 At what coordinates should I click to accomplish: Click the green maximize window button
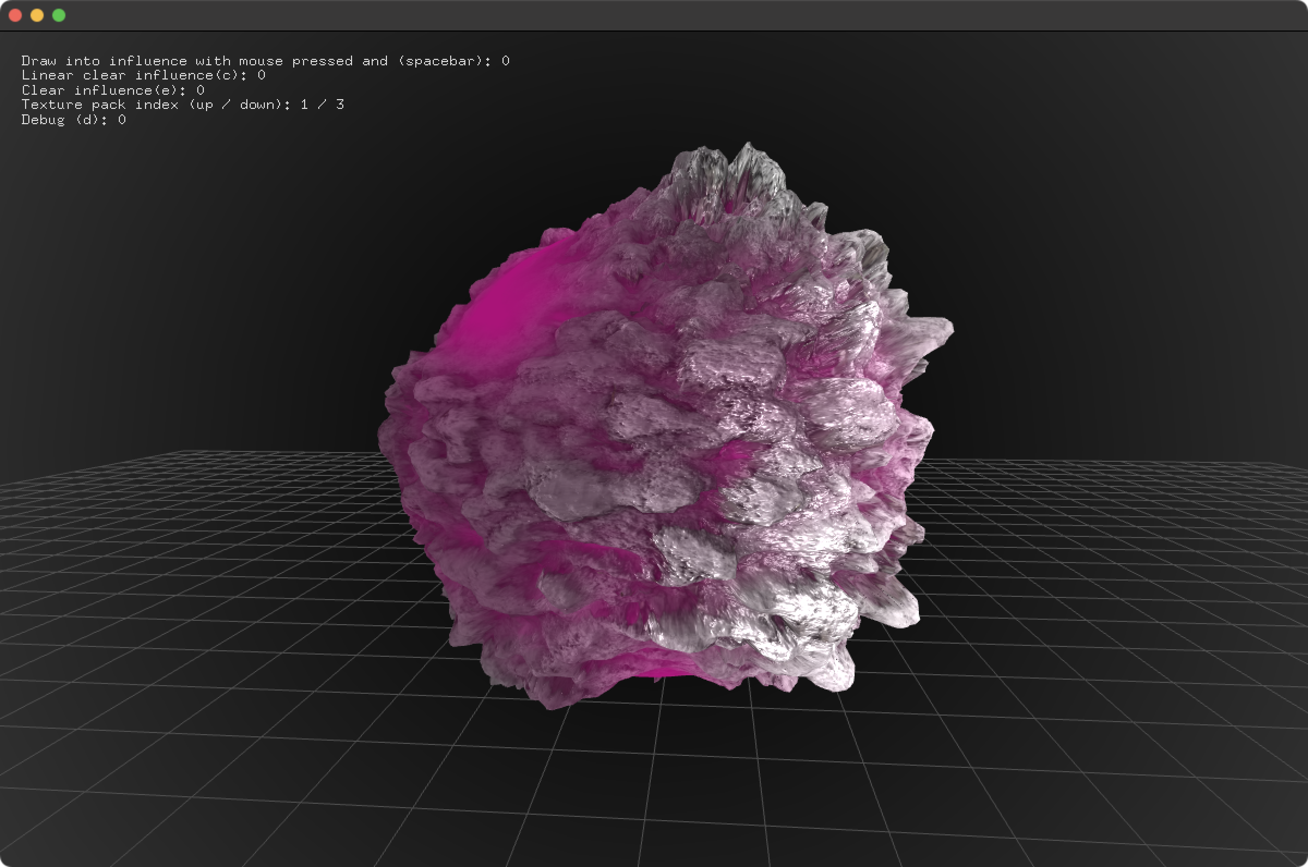(x=59, y=15)
